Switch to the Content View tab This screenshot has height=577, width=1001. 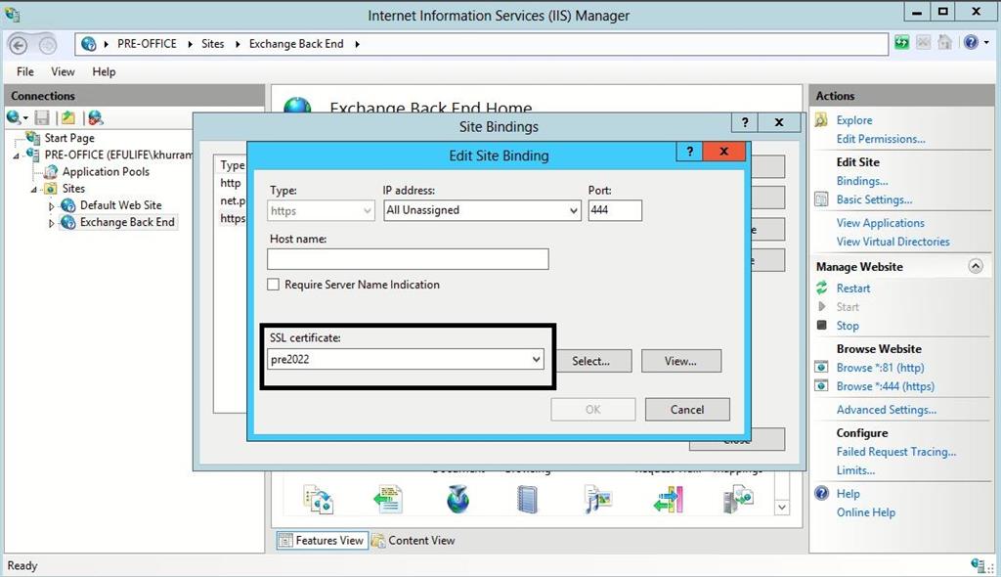pos(419,540)
